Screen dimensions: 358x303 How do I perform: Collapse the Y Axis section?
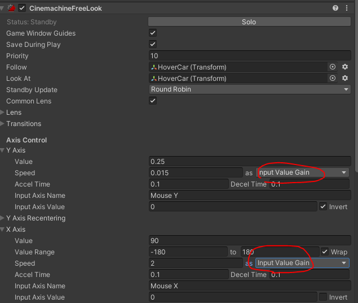point(2,150)
